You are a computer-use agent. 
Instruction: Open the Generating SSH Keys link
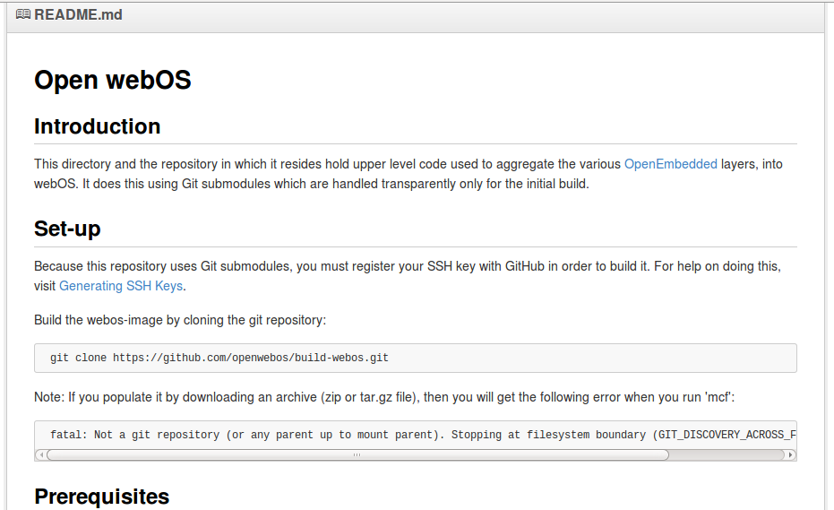121,286
